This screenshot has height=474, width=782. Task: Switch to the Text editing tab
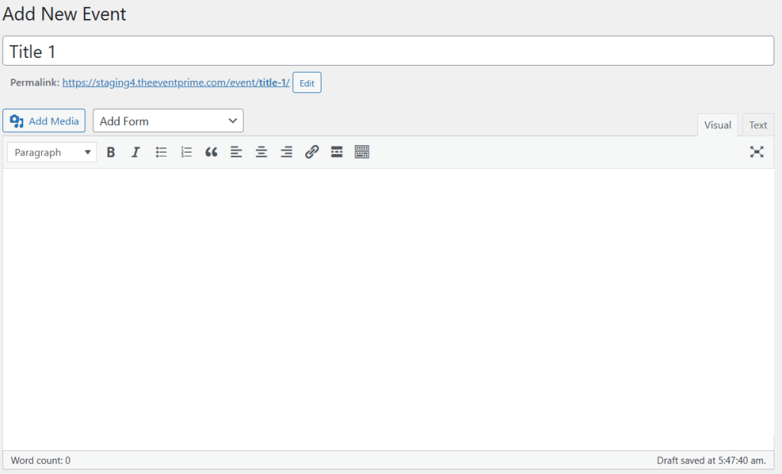click(758, 124)
